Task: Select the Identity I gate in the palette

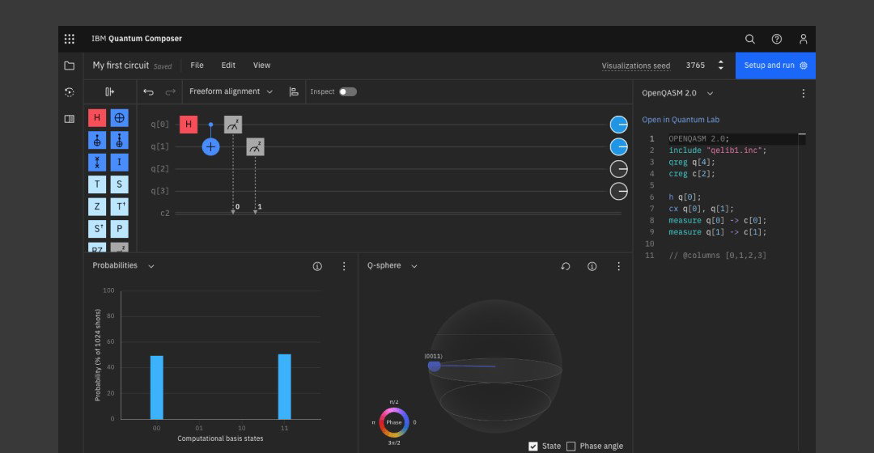Action: click(x=119, y=162)
